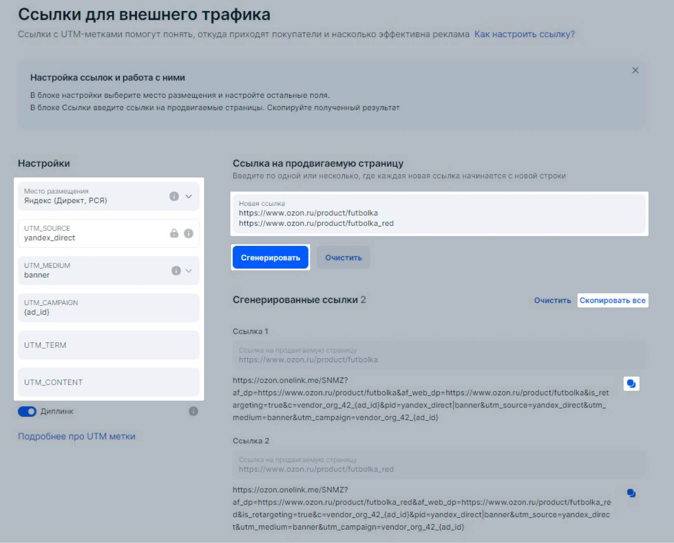This screenshot has width=674, height=543.
Task: Click the lock icon in UTM_SOURCE
Action: tap(174, 233)
